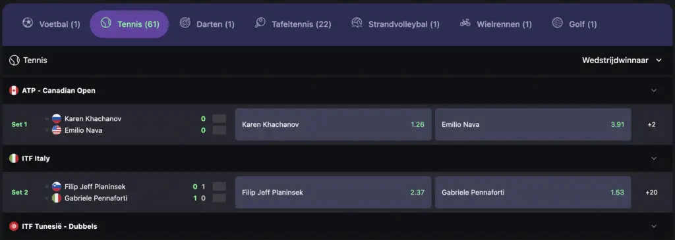This screenshot has height=240, width=675.
Task: Collapse the ATP - Canadian Open section
Action: click(654, 91)
